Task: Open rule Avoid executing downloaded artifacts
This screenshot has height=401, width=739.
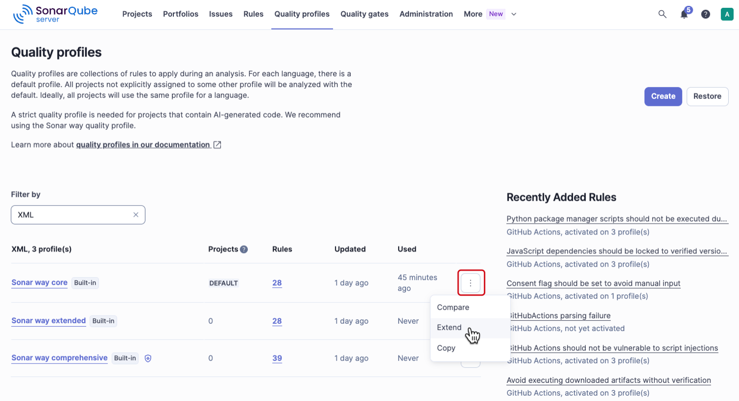Action: [608, 380]
